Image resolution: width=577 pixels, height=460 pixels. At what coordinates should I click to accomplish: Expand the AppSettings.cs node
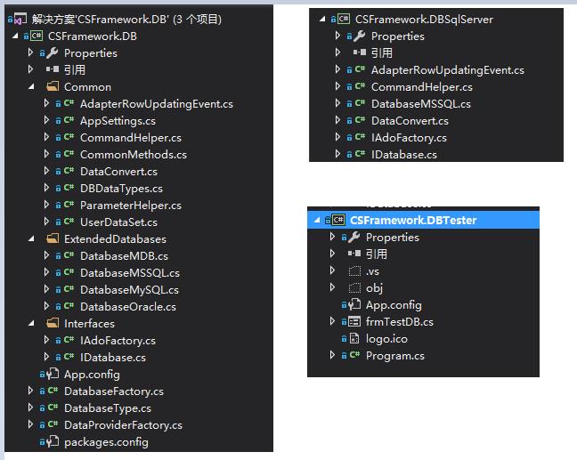coord(46,120)
